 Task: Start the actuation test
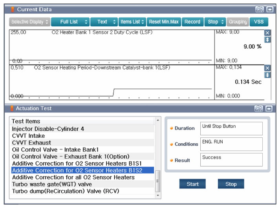(192, 184)
